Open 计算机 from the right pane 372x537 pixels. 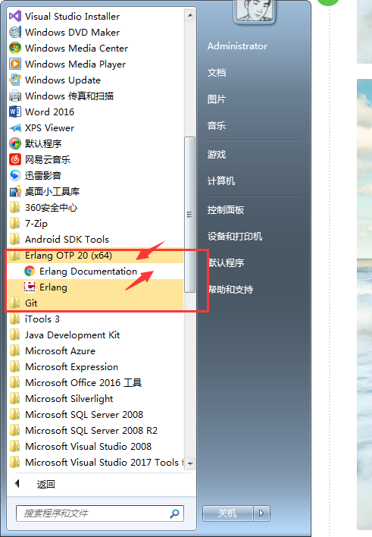pos(221,181)
